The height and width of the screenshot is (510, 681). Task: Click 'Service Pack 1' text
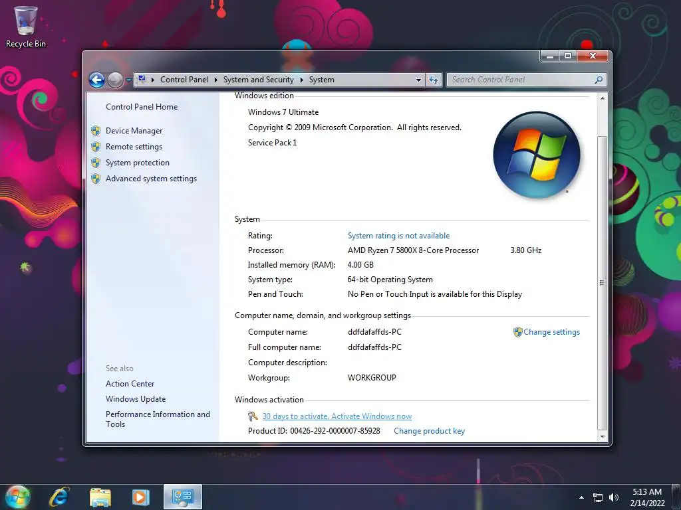(272, 143)
